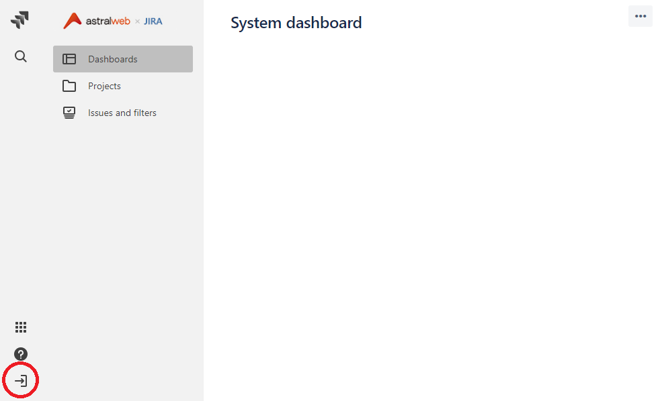Click the blue JIRA wordmark
Viewport: 658px width, 401px height.
(153, 21)
